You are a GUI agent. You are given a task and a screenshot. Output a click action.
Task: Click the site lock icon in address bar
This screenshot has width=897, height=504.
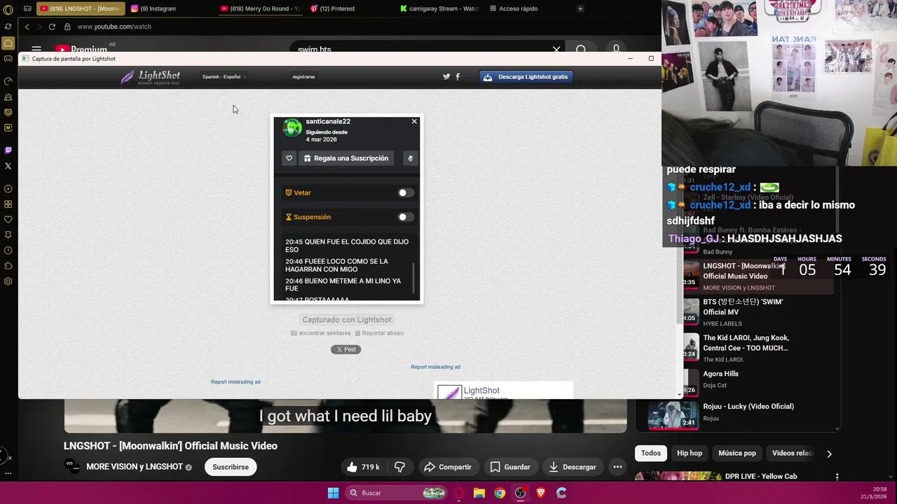click(x=67, y=27)
